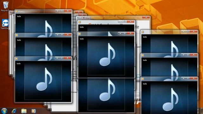Image resolution: width=203 pixels, height=114 pixels.
Task: Click 'tada' in rear player over About Windows
Action: [x=82, y=27]
